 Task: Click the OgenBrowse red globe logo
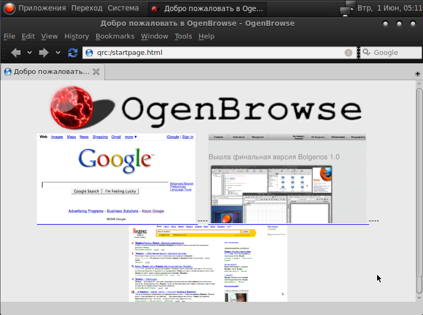tap(72, 107)
